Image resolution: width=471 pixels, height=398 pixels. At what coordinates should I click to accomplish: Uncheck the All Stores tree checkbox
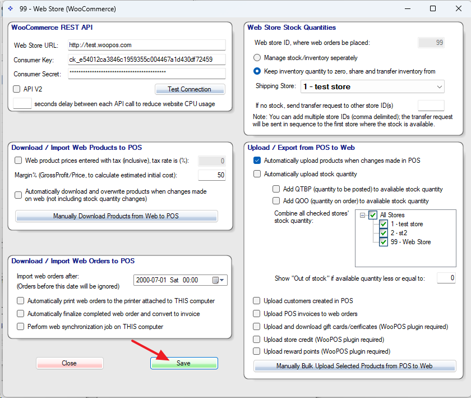(373, 215)
